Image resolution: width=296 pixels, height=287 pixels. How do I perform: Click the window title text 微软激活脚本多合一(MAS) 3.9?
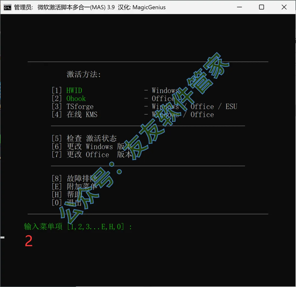point(76,7)
